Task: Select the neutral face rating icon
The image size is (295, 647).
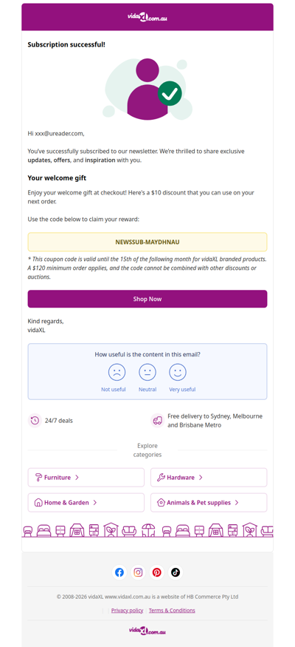Action: 147,372
